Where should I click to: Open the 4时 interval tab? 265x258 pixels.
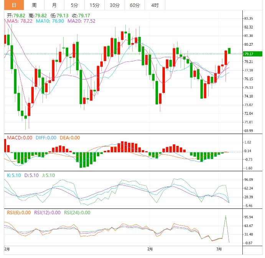155,5
